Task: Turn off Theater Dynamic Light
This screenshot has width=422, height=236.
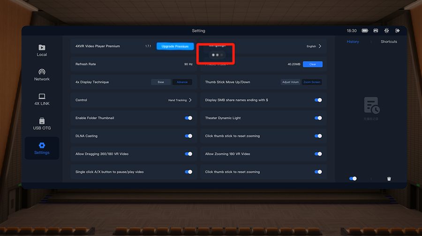Action: point(318,118)
